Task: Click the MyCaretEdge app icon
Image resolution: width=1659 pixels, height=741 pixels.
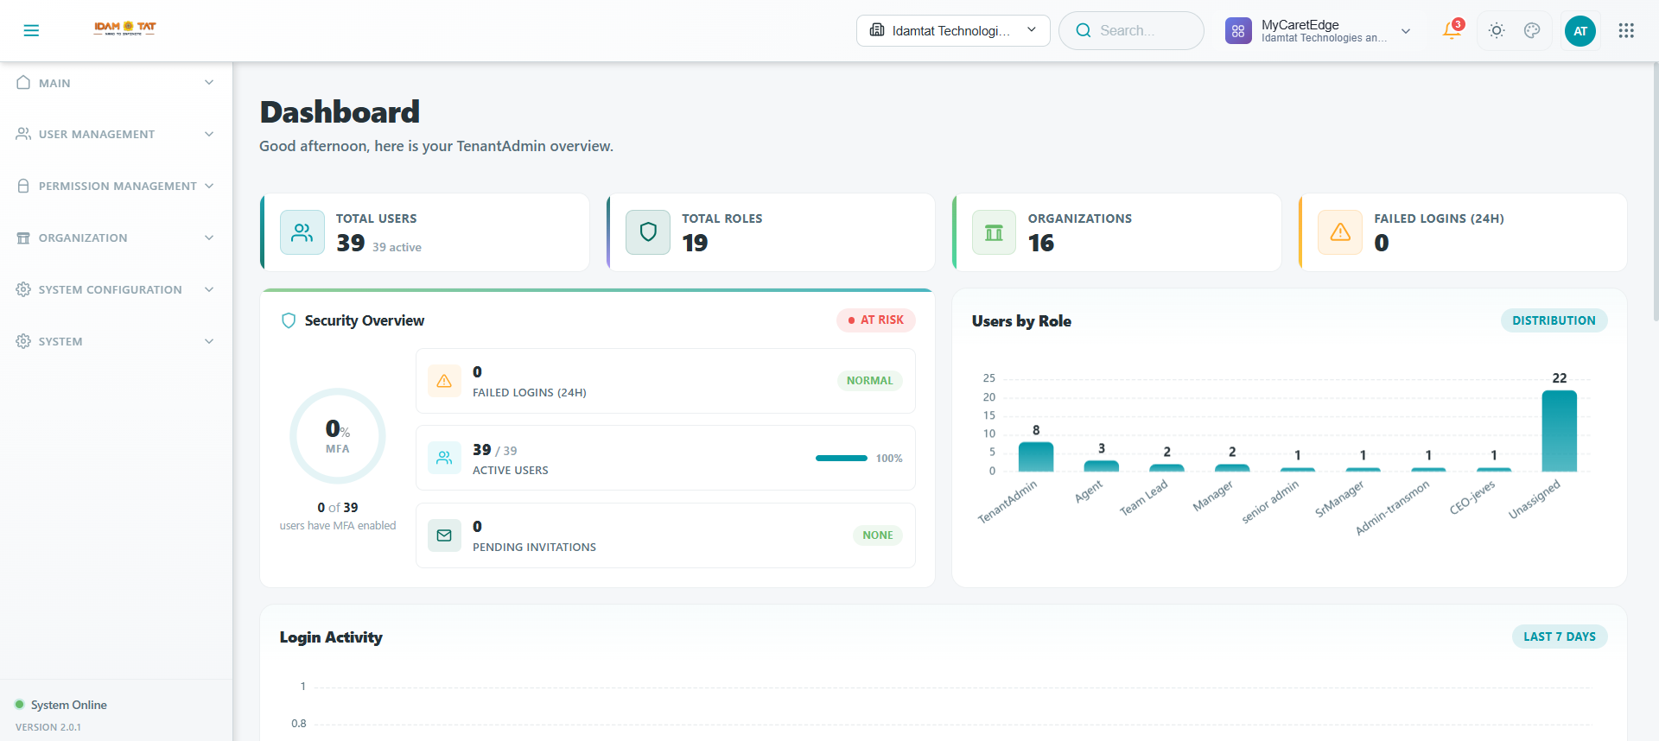Action: [1238, 31]
